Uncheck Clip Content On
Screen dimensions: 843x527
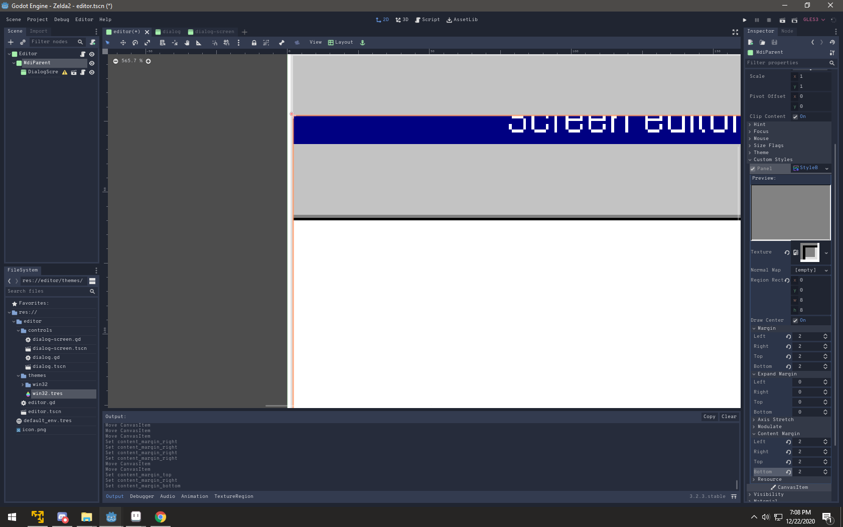pos(795,116)
